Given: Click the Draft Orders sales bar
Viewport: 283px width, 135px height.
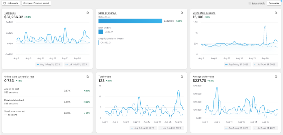Looking at the screenshot, I should pos(101,32).
